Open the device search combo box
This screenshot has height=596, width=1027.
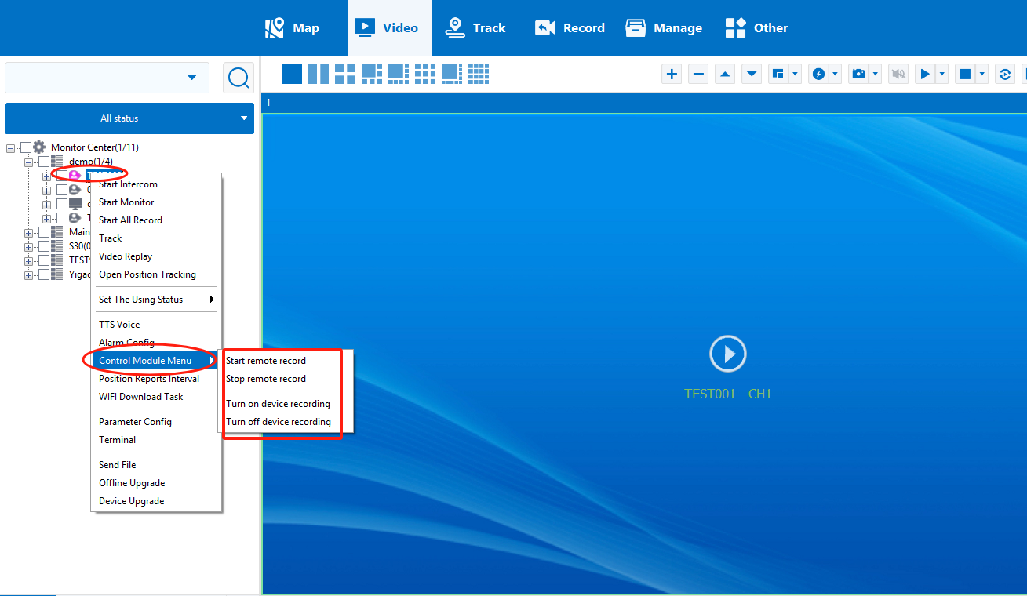coord(107,78)
